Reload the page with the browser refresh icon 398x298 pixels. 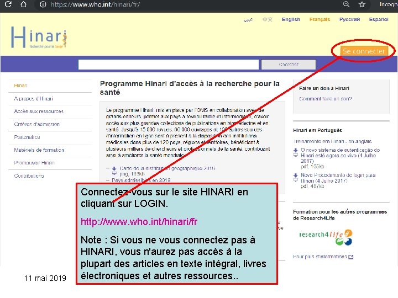click(x=8, y=4)
